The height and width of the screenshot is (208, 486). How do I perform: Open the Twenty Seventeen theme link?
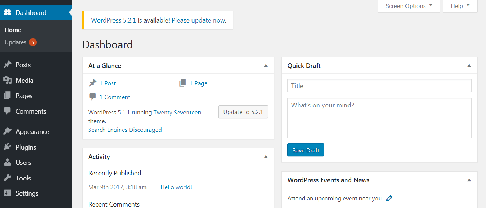point(177,112)
